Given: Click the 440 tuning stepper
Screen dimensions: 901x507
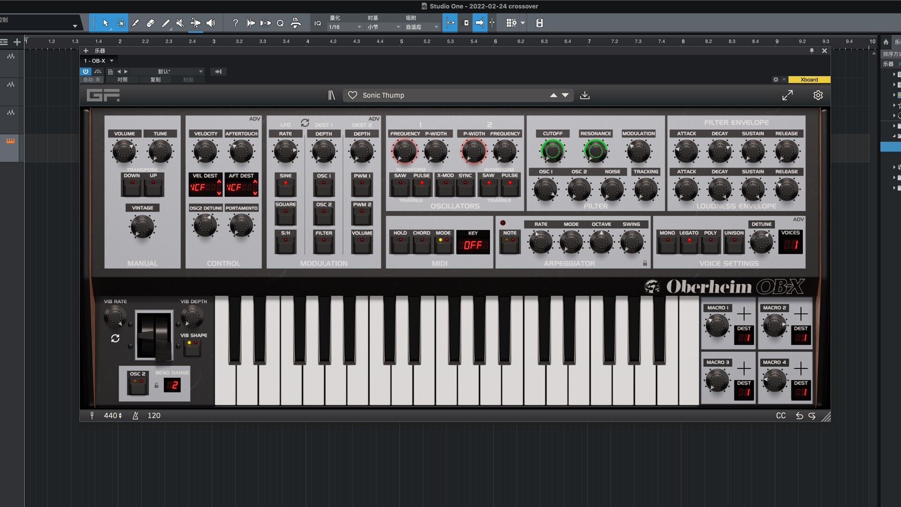Looking at the screenshot, I should [x=113, y=415].
